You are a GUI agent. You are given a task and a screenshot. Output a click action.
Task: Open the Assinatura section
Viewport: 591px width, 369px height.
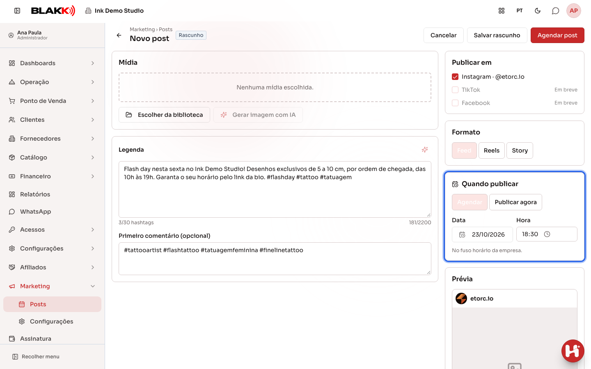(53, 339)
